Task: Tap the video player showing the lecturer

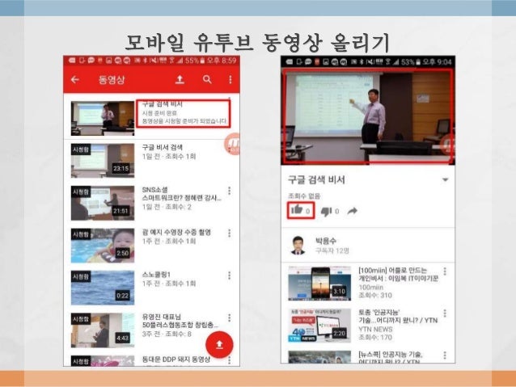Action: pyautogui.click(x=368, y=116)
